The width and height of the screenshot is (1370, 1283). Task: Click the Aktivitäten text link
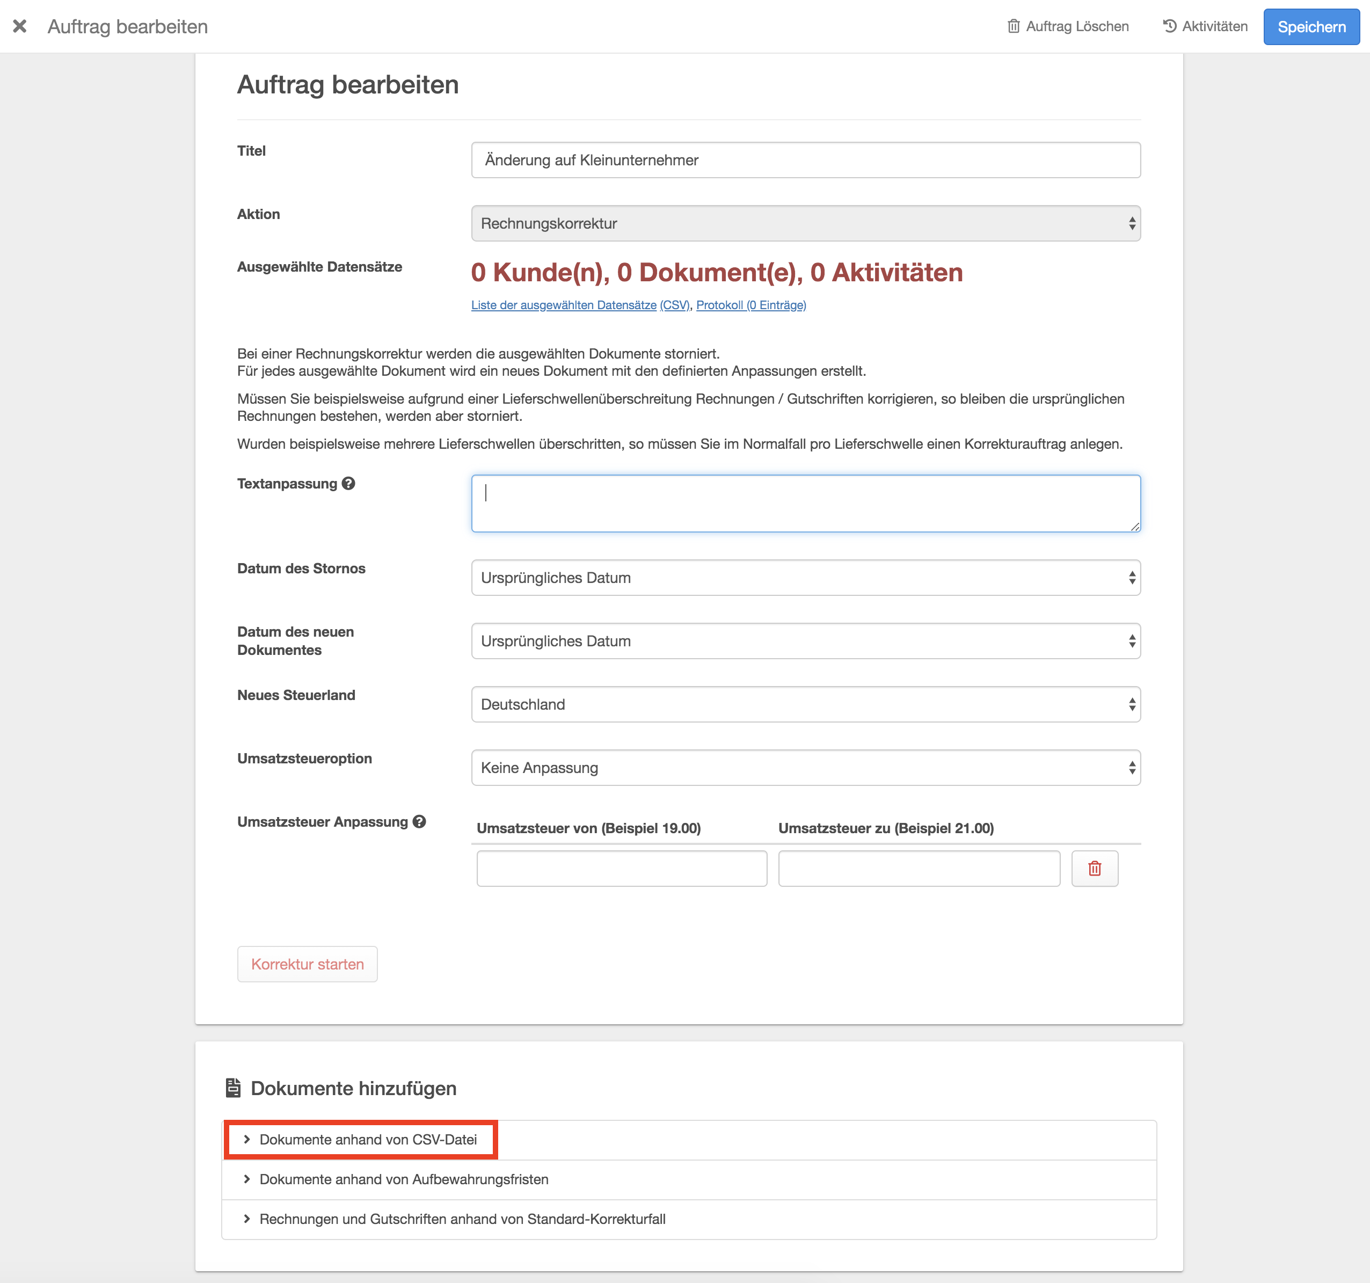[1215, 26]
